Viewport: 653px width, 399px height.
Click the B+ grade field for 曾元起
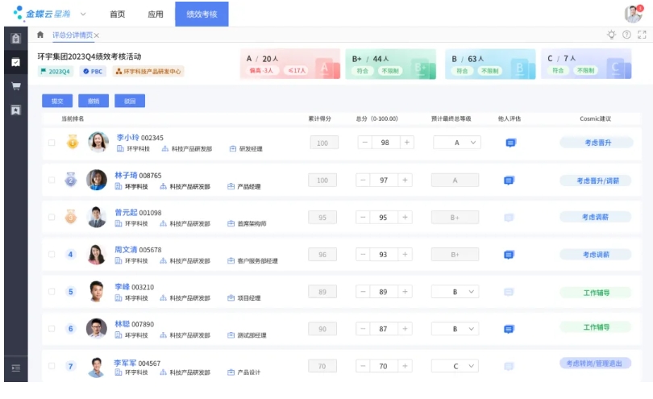(x=455, y=217)
